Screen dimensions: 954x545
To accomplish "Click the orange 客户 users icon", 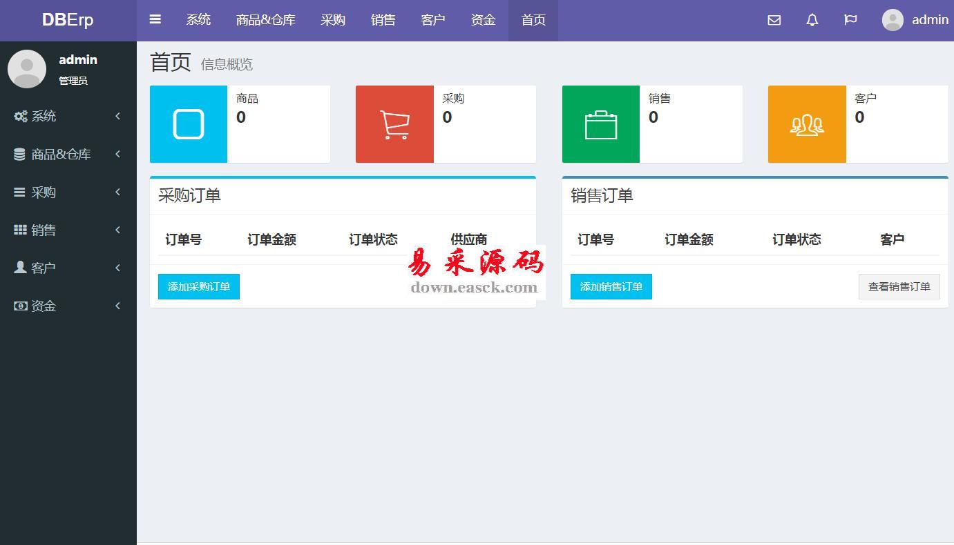I will coord(807,124).
